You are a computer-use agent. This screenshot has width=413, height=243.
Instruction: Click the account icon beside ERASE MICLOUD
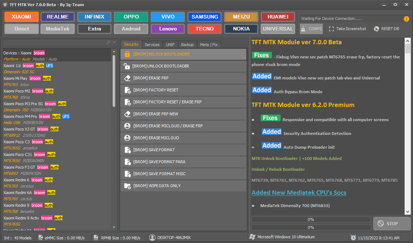(127, 138)
